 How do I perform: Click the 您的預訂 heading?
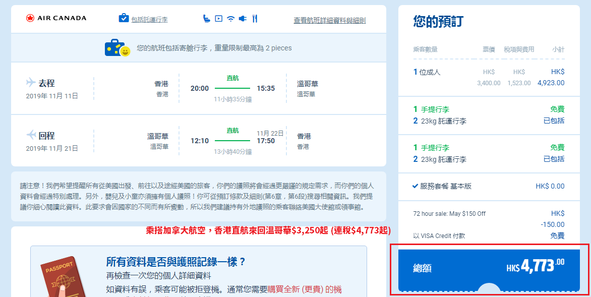click(x=438, y=21)
